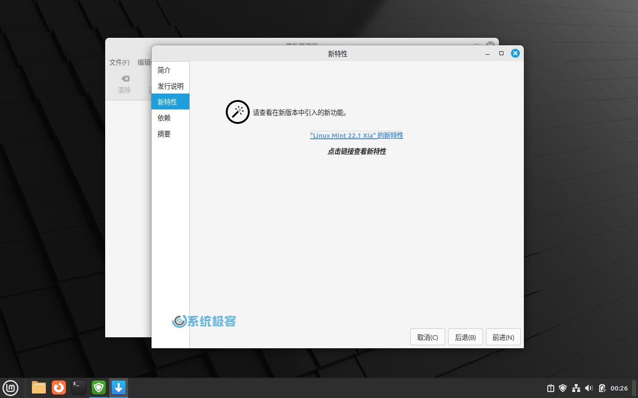Switch to Update Manager shield taskbar item
Screen dimensions: 638x398
(99, 388)
